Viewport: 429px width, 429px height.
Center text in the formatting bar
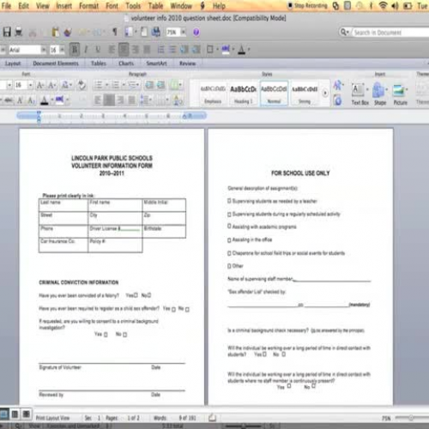click(x=124, y=50)
